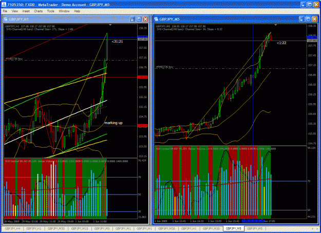
Task: Close the main MetaTrader window
Action: point(316,5)
